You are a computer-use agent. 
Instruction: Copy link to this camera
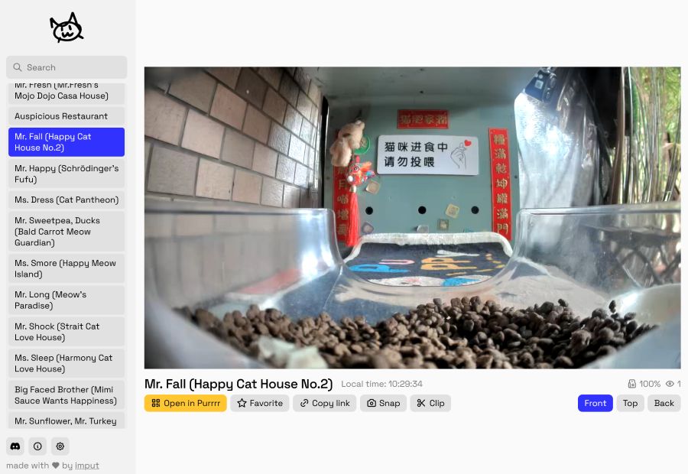click(325, 403)
